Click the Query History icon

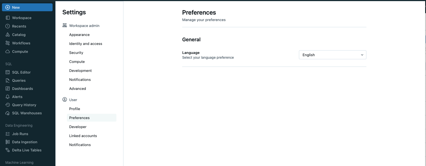point(8,105)
